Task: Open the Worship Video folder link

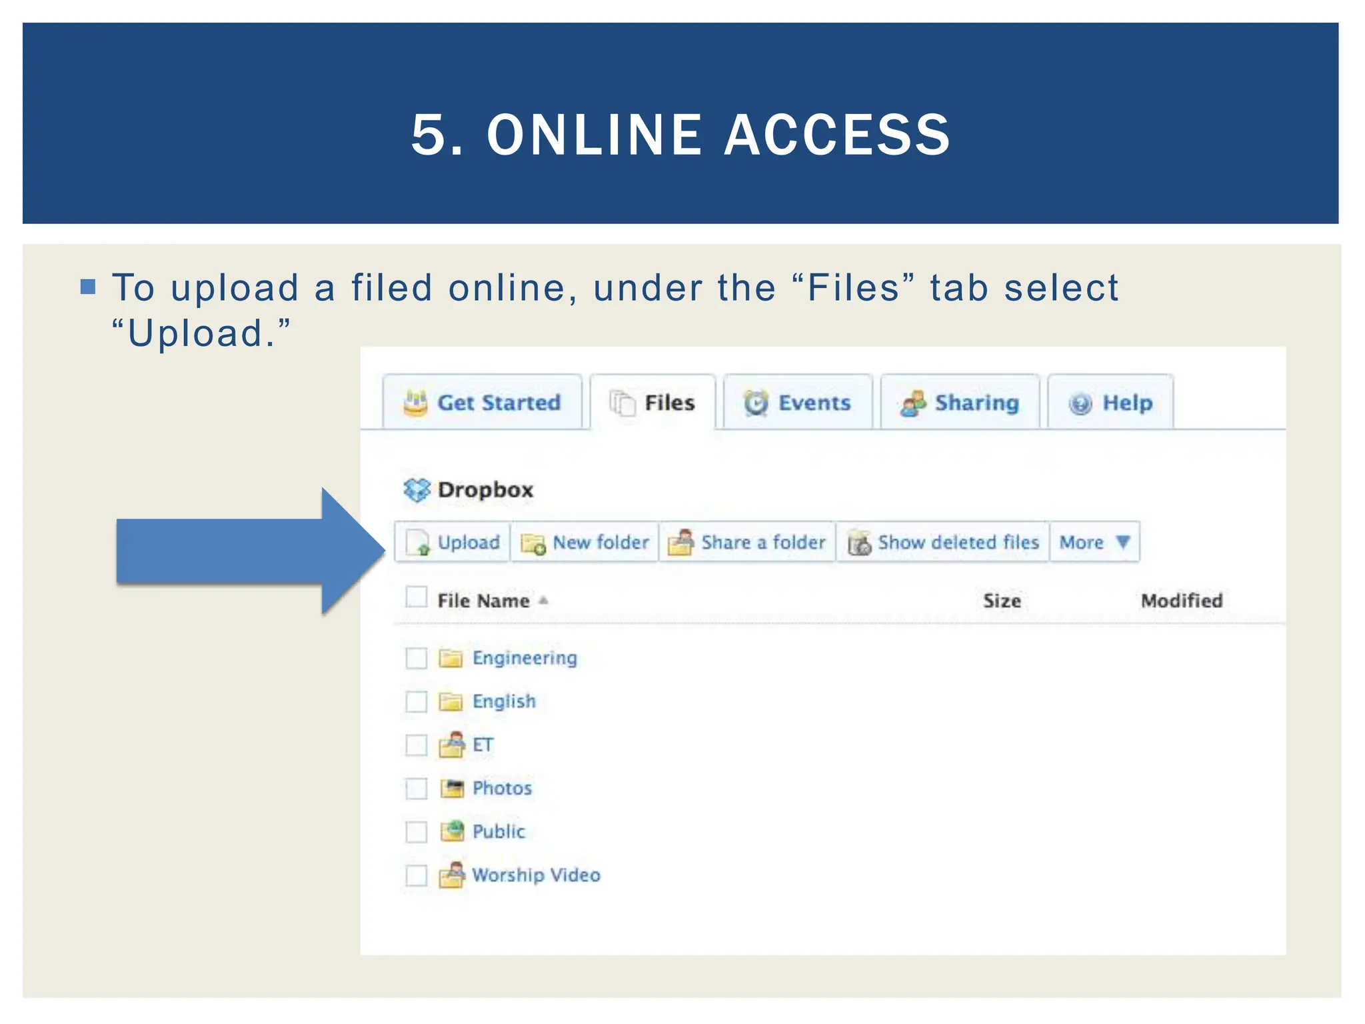Action: tap(536, 875)
